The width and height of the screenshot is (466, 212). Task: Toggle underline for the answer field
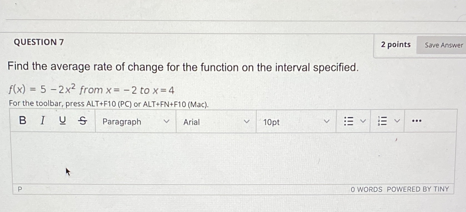pyautogui.click(x=62, y=121)
